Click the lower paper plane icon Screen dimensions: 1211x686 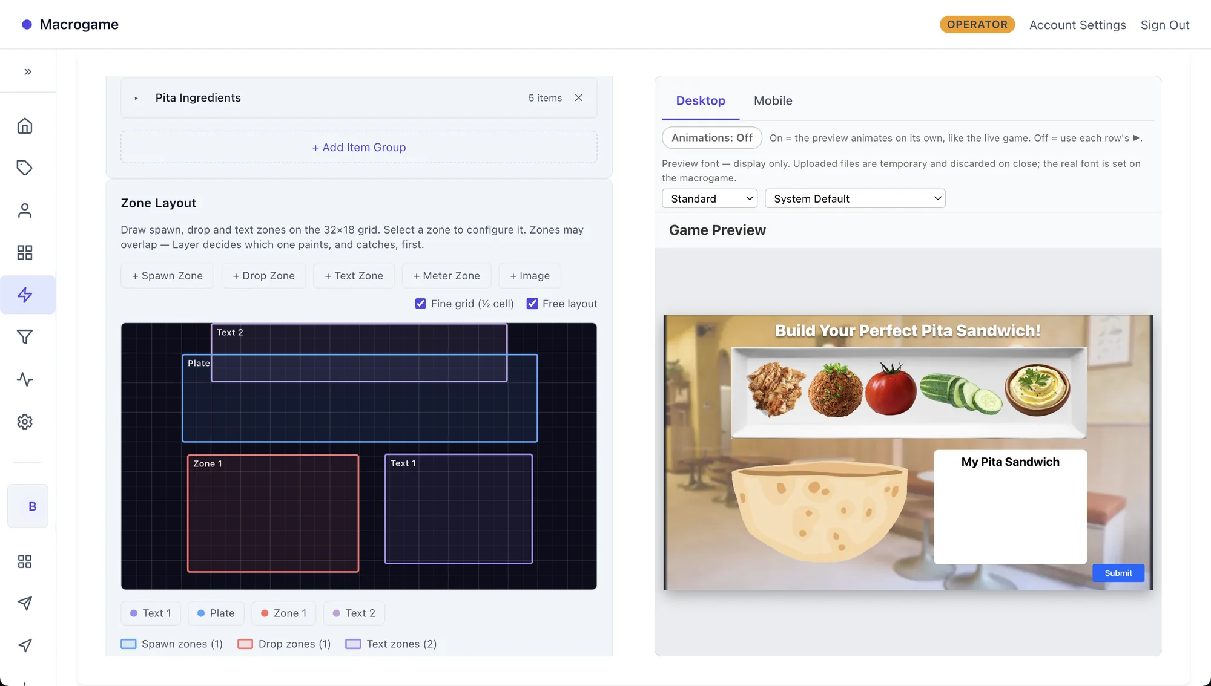(25, 645)
